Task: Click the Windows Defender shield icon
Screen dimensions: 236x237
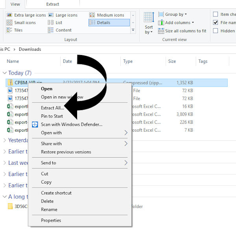Action: 35,124
